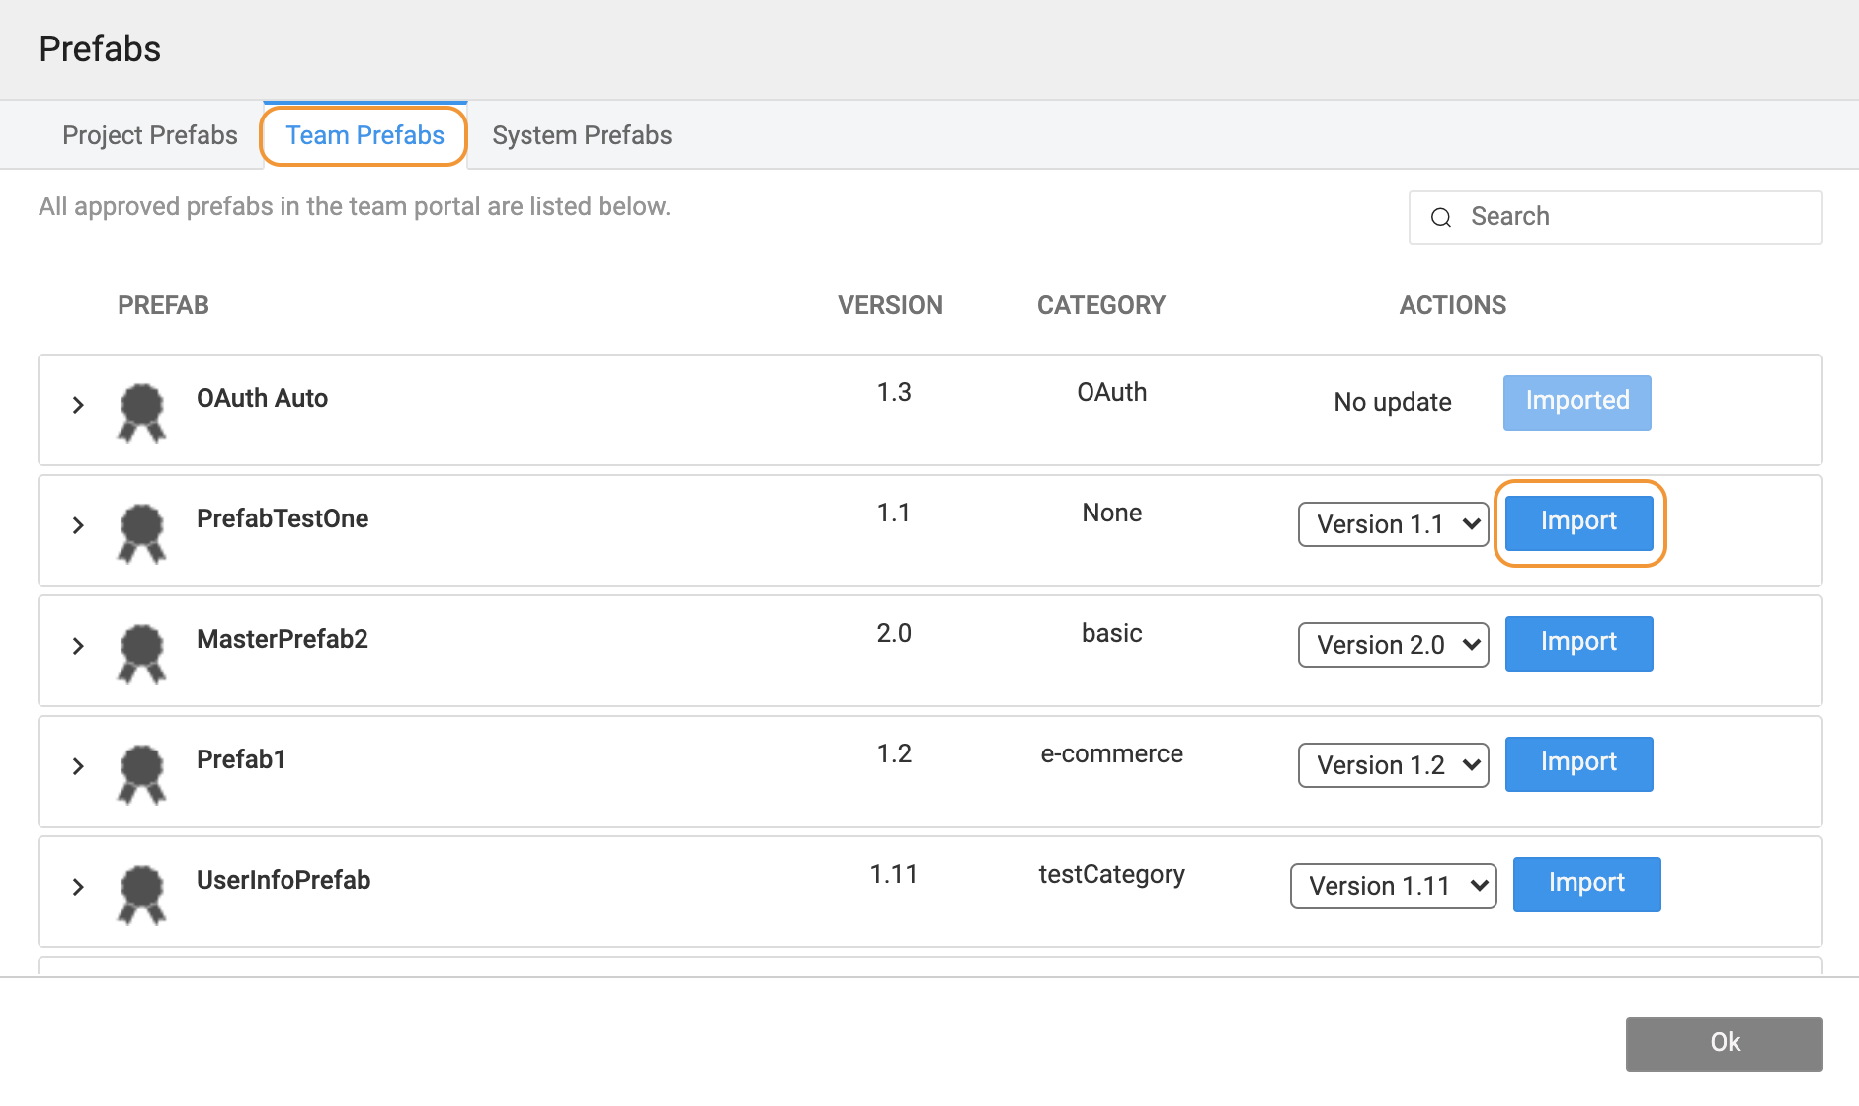Click the PrefabTestOne badge icon
Image resolution: width=1859 pixels, height=1106 pixels.
click(141, 532)
